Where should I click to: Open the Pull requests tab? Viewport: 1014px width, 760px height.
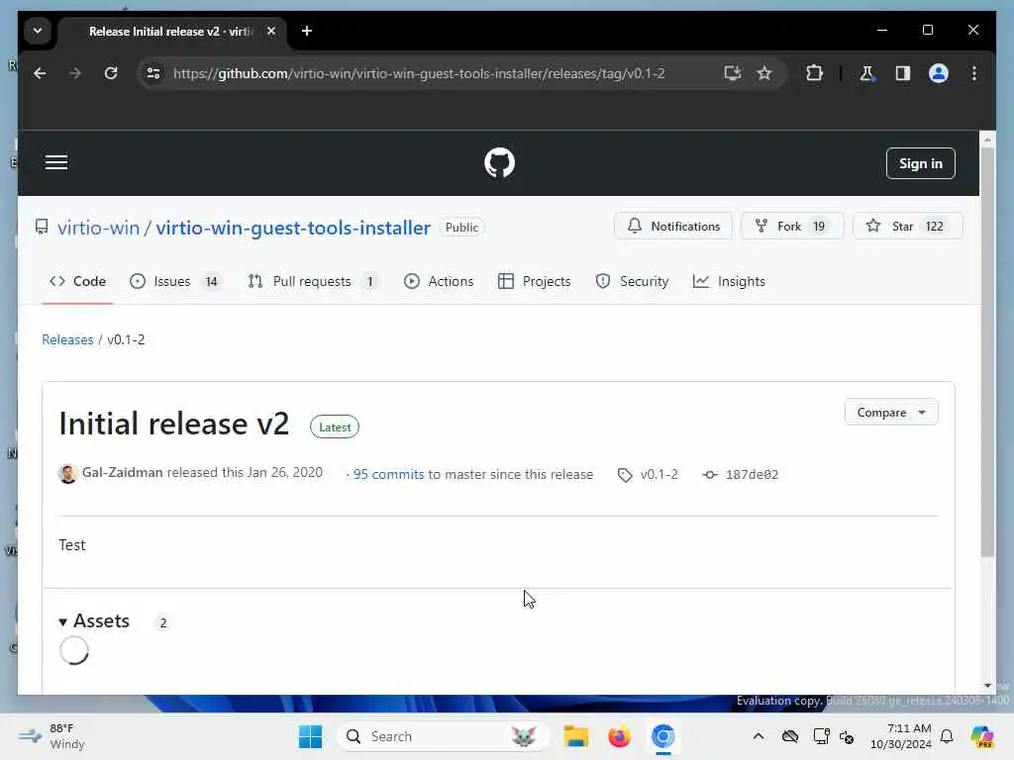click(x=312, y=281)
